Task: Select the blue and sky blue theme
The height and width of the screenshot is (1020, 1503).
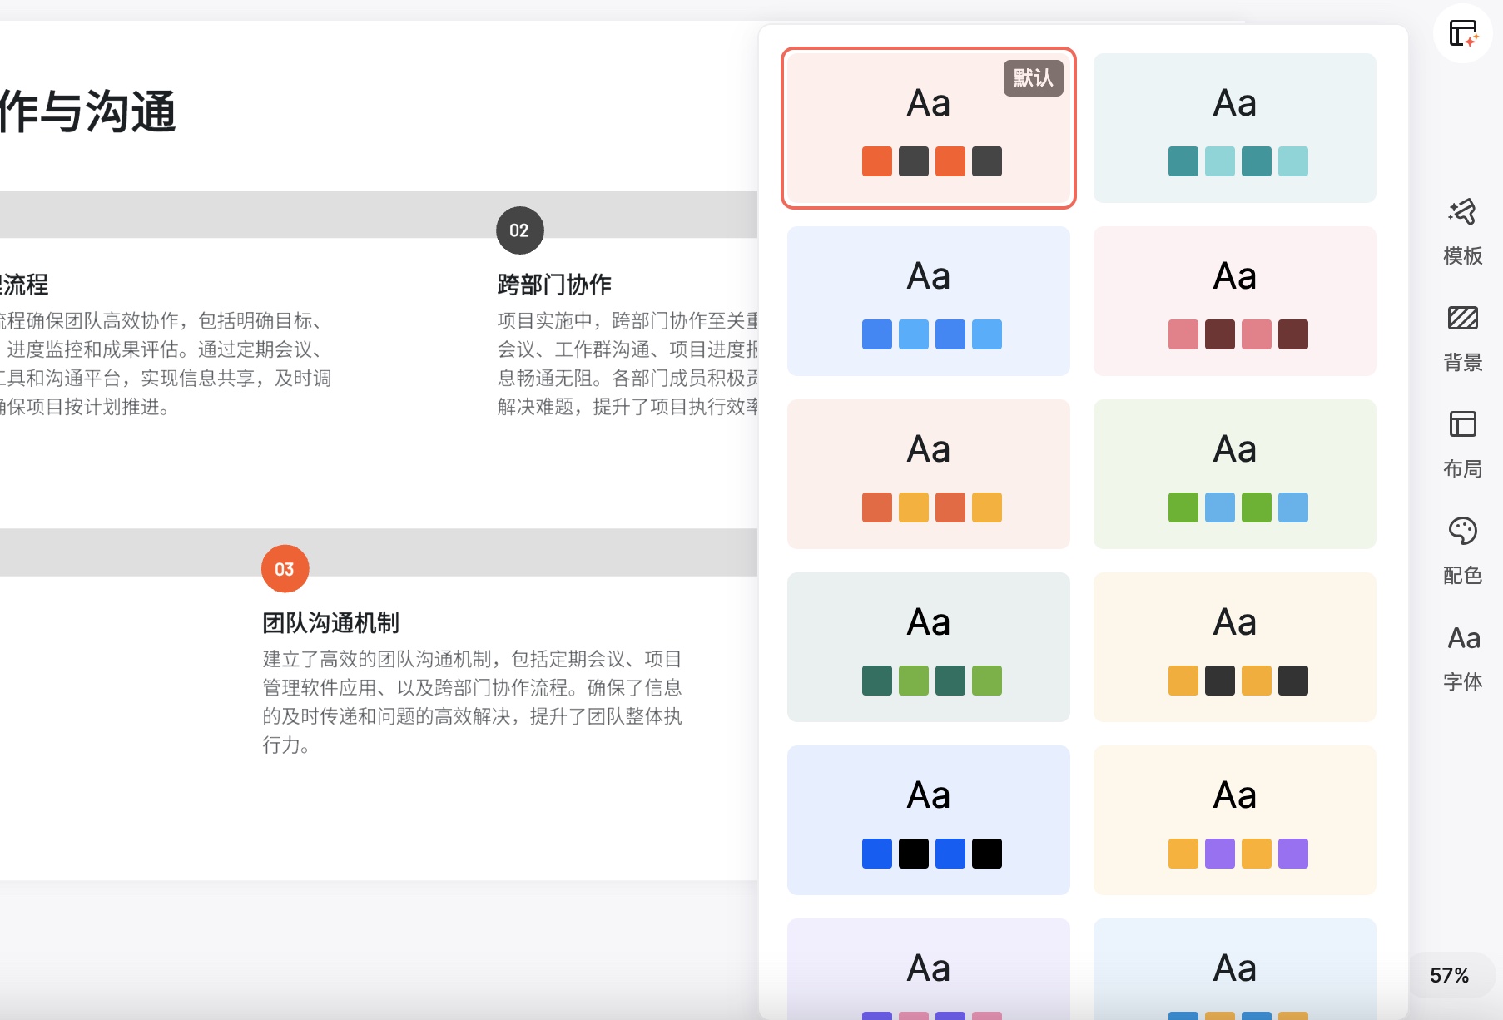Action: tap(929, 301)
